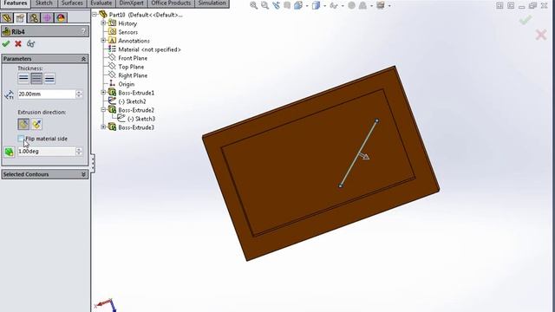555x312 pixels.
Task: Click the Display Style box icon
Action: coord(316,5)
